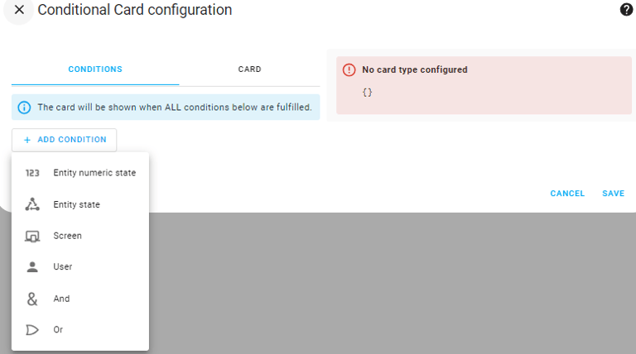Screen dimensions: 636x354
Task: Select the User condition option
Action: (x=63, y=267)
